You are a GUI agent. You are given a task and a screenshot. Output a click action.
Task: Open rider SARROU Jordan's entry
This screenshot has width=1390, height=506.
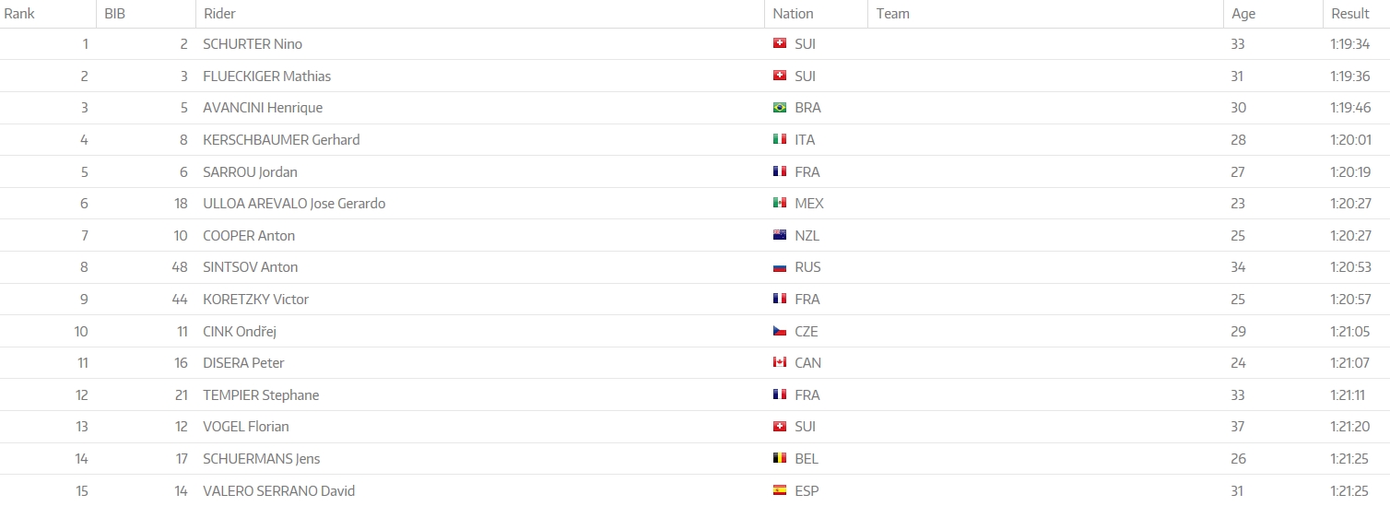pos(250,172)
